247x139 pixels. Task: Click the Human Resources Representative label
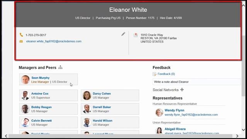175,104
